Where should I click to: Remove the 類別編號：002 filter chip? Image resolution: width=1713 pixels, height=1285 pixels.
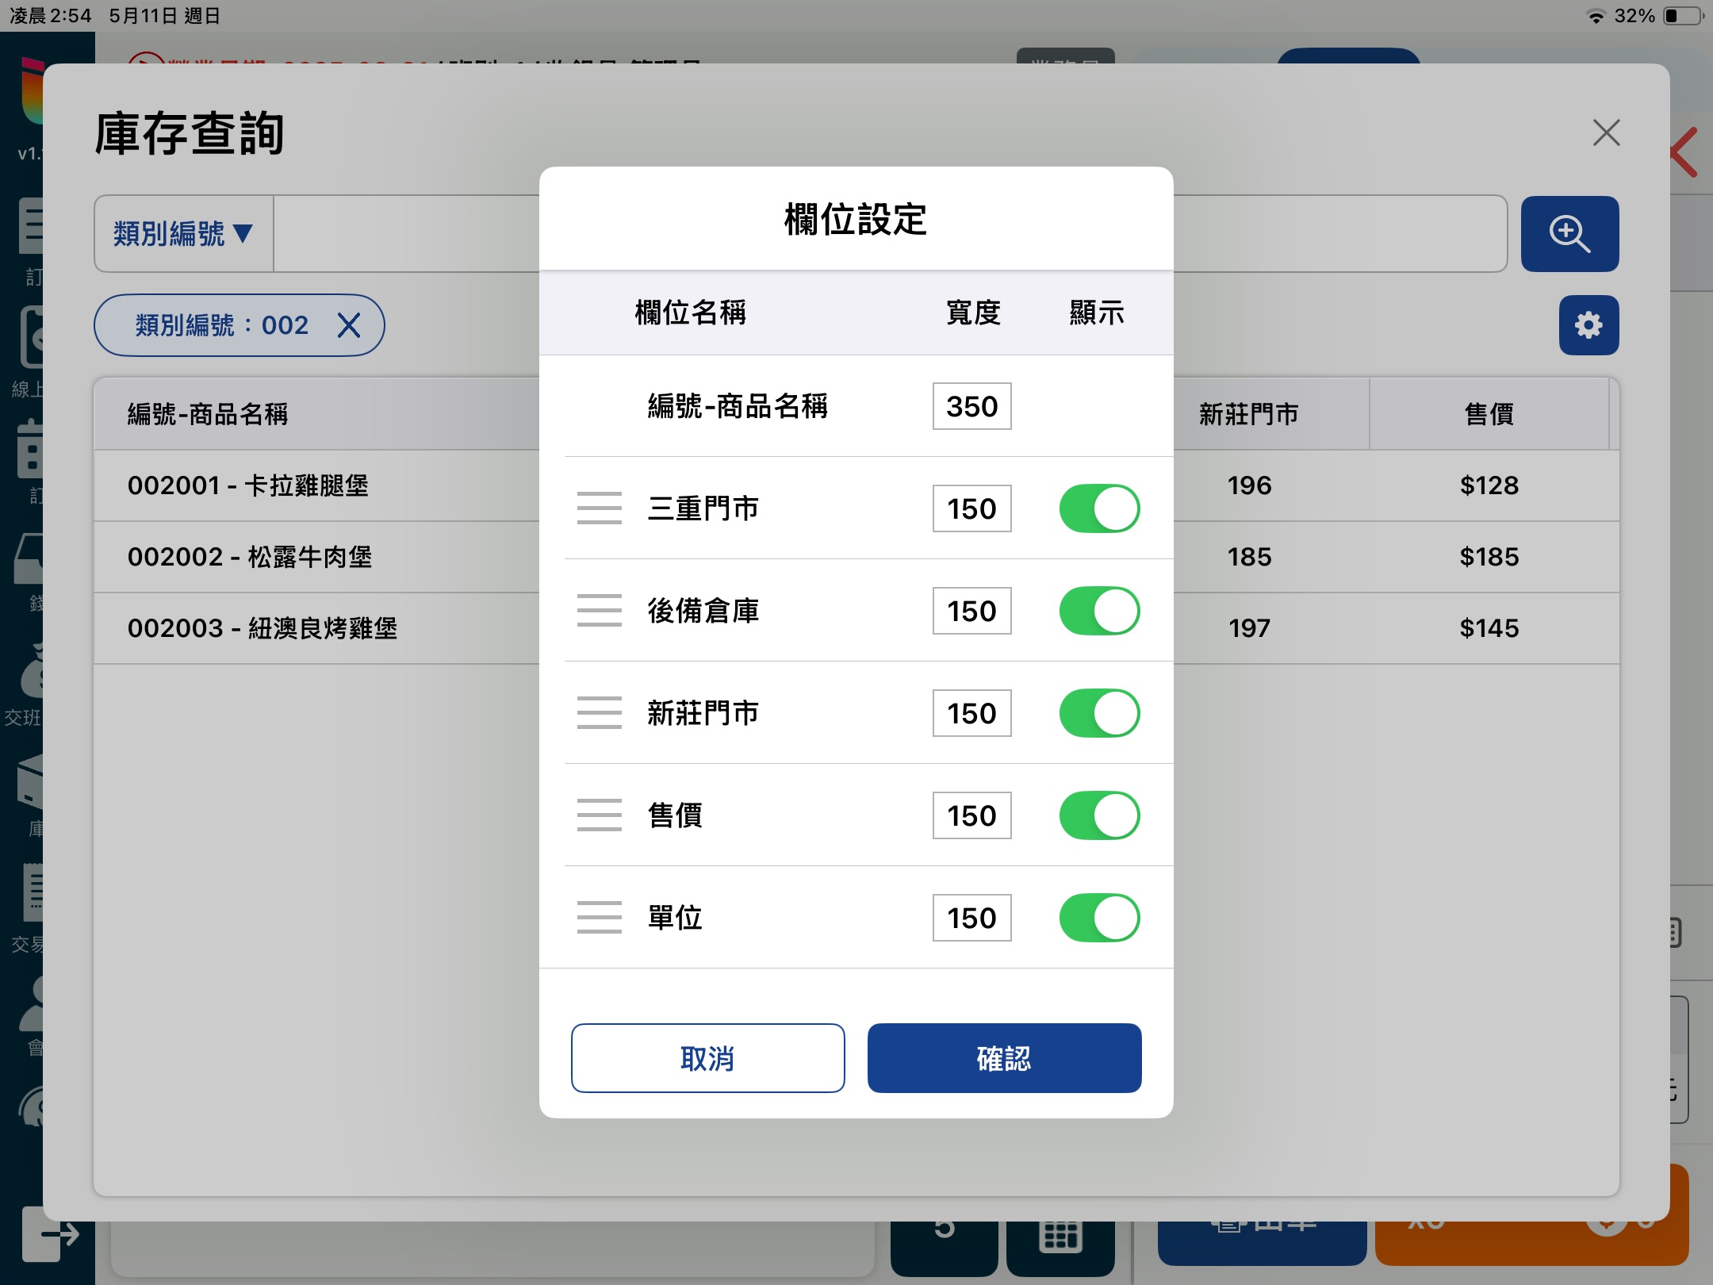point(349,325)
